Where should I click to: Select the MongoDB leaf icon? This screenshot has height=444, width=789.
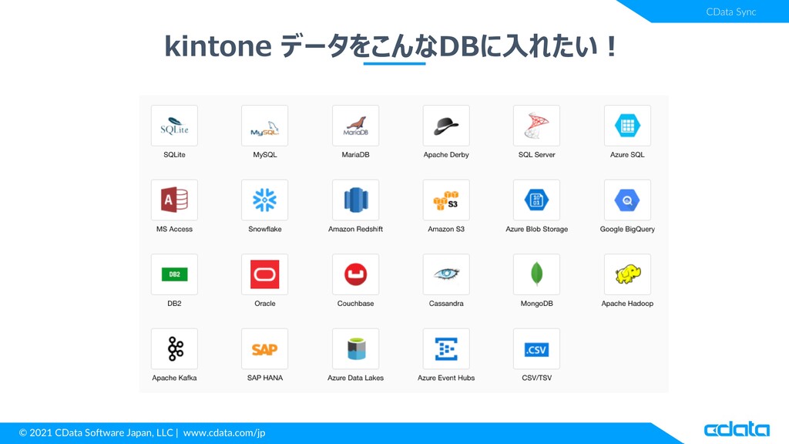coord(536,274)
